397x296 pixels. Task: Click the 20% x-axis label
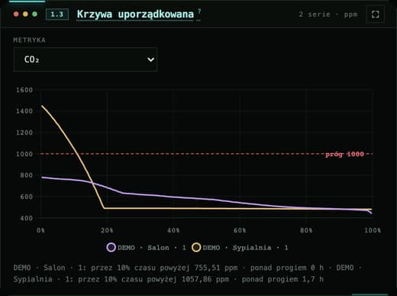pos(107,230)
